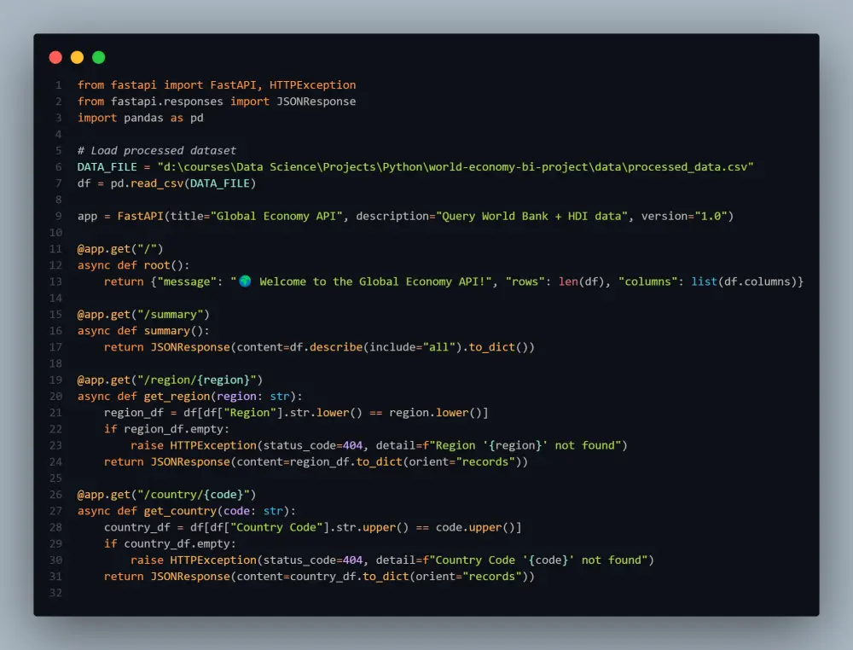Click 'async def root():' definition
Image resolution: width=853 pixels, height=650 pixels.
coord(133,265)
